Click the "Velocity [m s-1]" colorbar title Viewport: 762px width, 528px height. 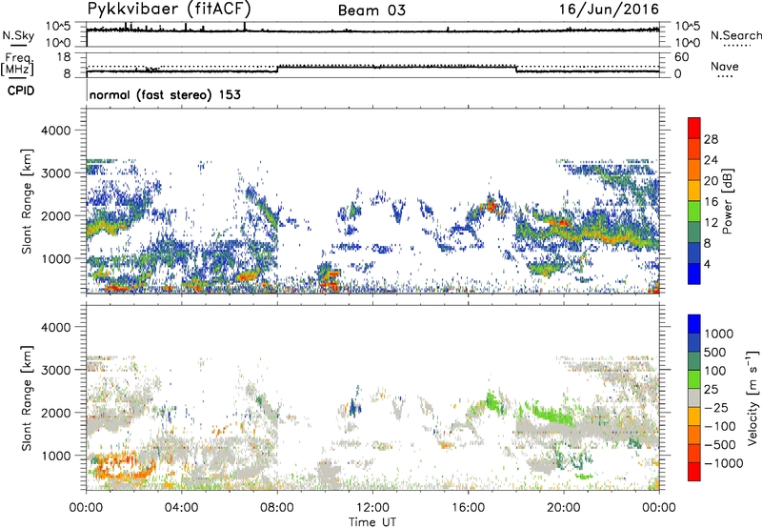[752, 397]
